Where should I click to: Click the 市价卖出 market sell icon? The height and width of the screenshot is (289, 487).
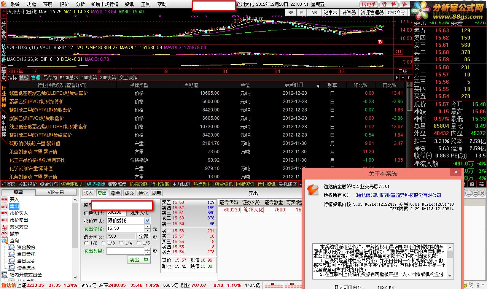pos(4,220)
